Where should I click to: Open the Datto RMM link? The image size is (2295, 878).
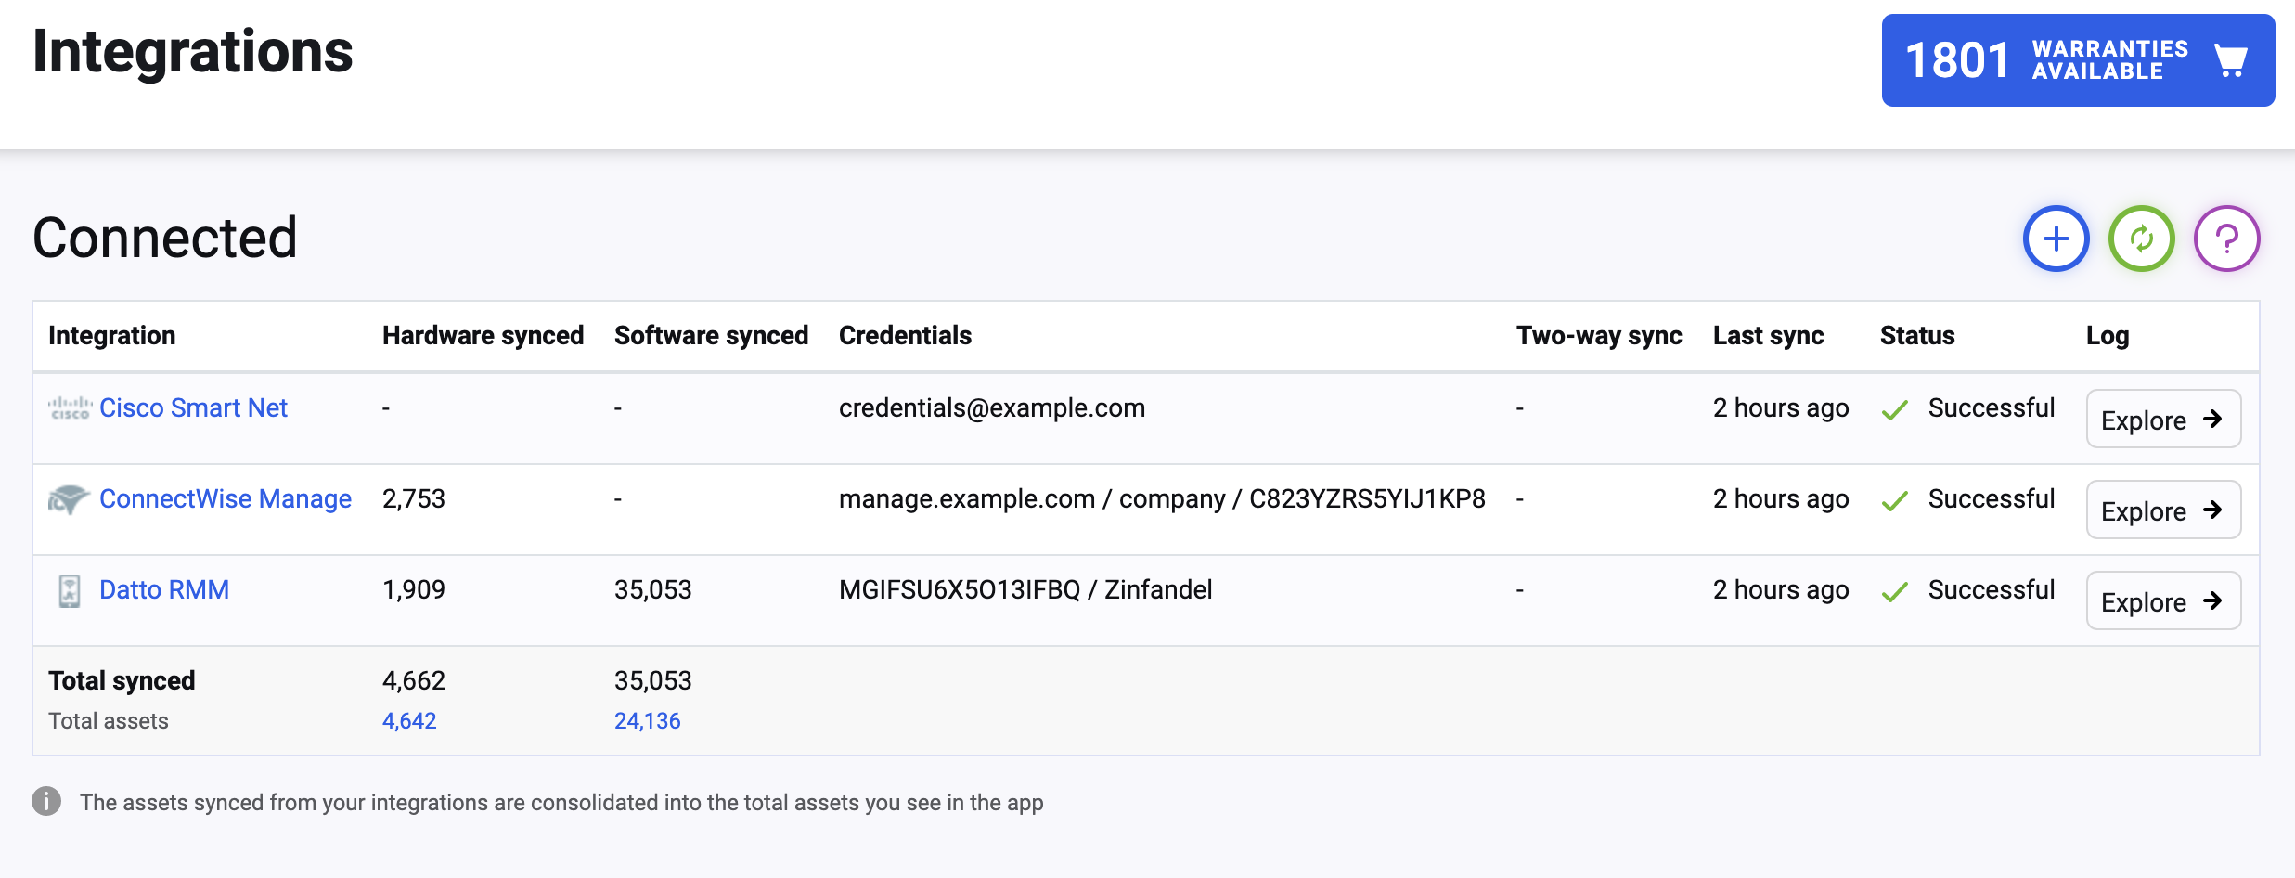(x=164, y=589)
